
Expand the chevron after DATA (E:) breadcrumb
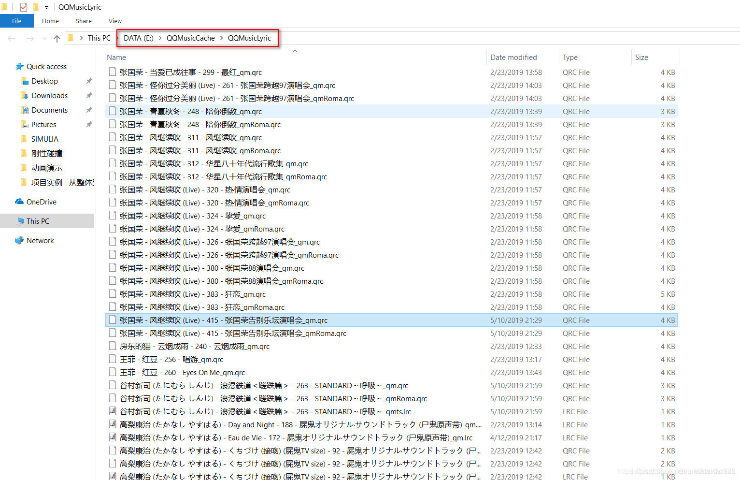click(160, 38)
